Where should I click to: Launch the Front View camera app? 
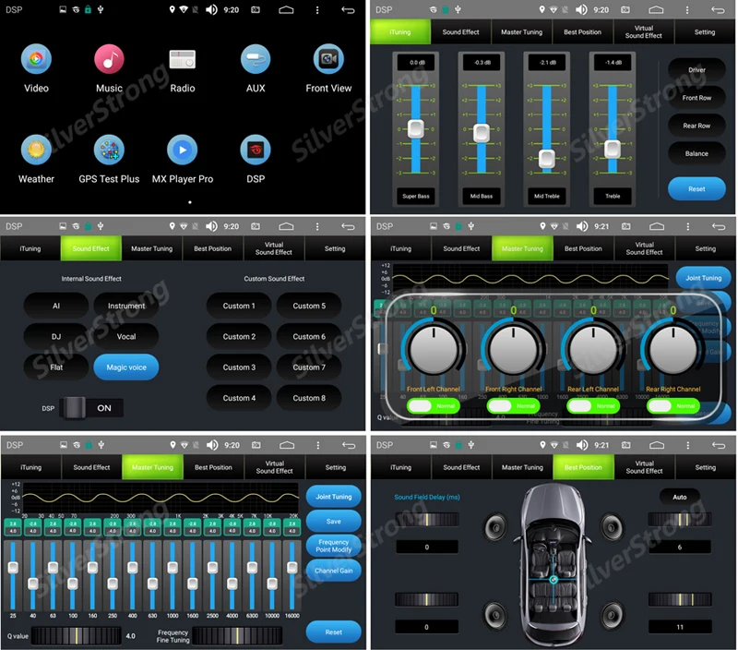(x=328, y=59)
